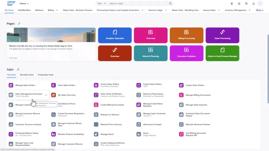Open Create Sales Orders Automatic Extraction icon

pos(96,85)
